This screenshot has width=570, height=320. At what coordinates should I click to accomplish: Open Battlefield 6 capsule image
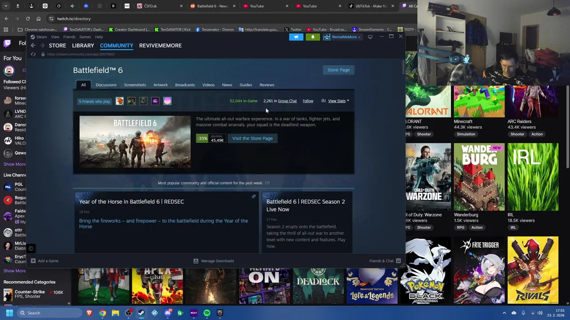click(135, 142)
